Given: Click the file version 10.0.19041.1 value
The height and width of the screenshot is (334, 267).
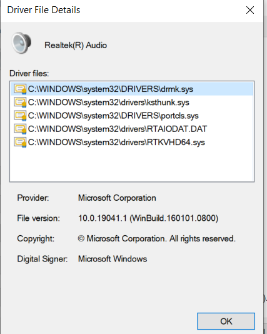Looking at the screenshot, I should 148,218.
